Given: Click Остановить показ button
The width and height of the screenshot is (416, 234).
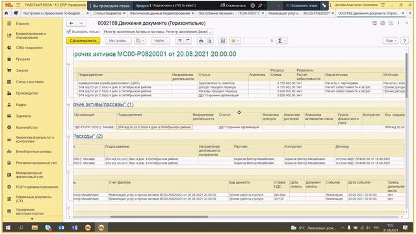Looking at the screenshot, I should [302, 5].
